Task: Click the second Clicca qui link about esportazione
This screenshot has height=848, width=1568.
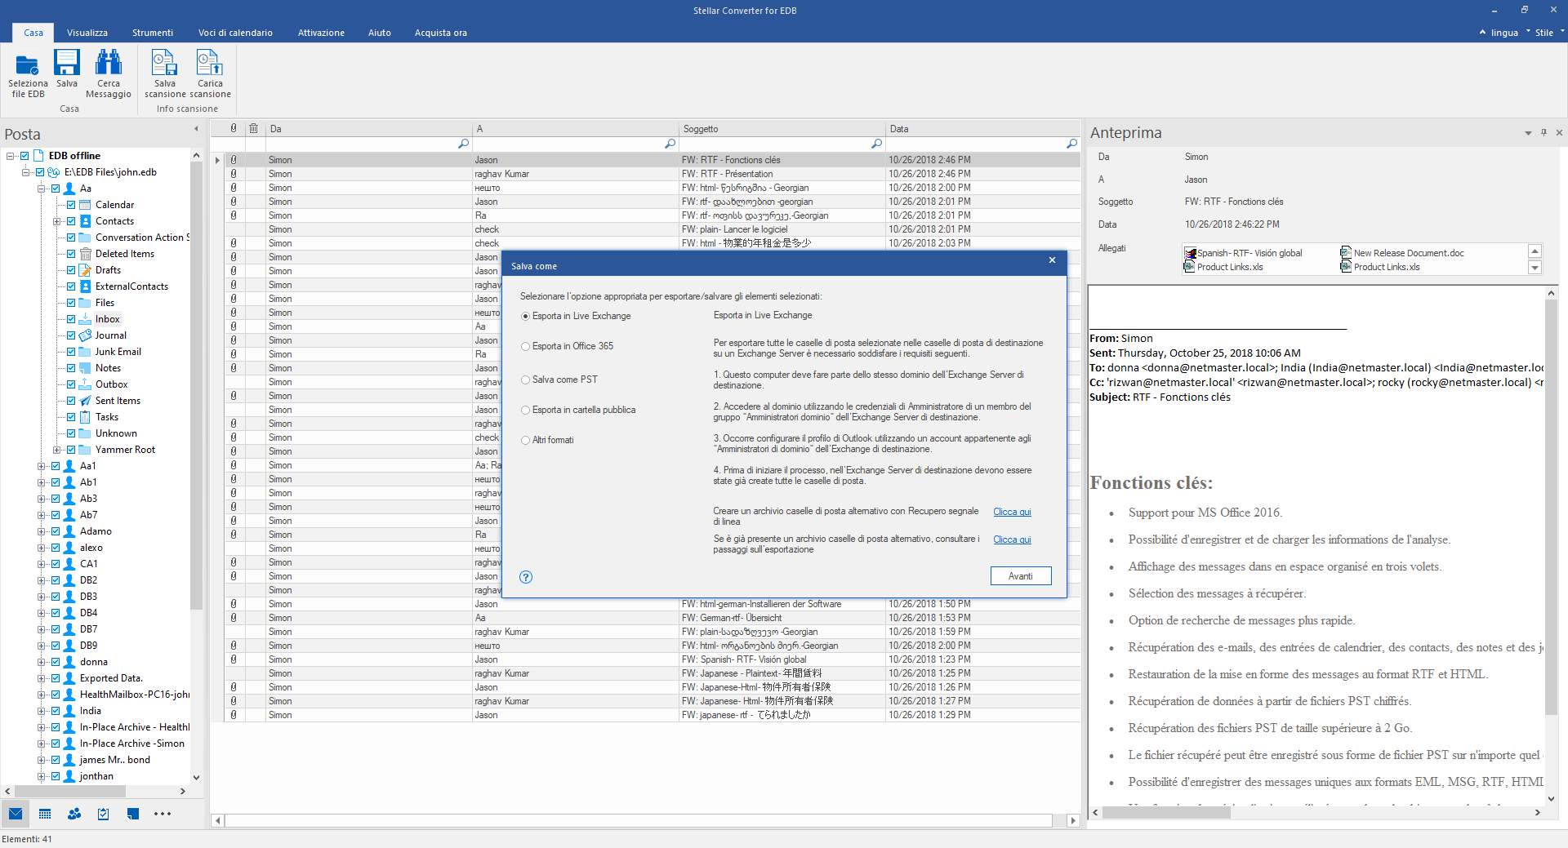Action: point(1012,539)
